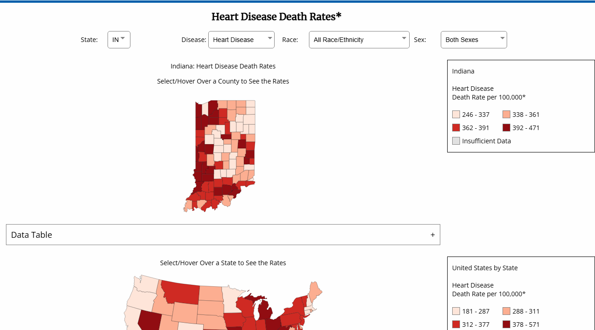
Task: Open the State selector showing IN
Action: pos(118,40)
